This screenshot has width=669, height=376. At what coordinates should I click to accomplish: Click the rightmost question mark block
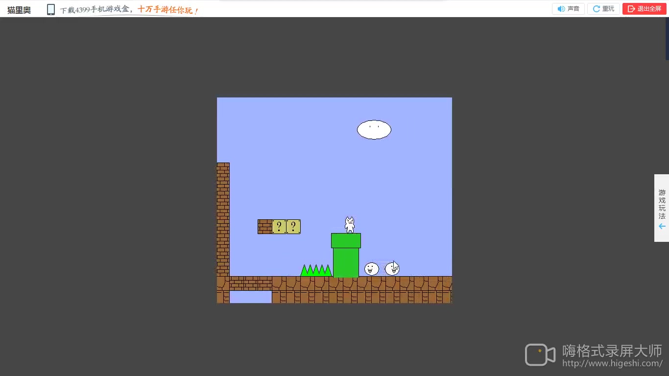coord(293,227)
